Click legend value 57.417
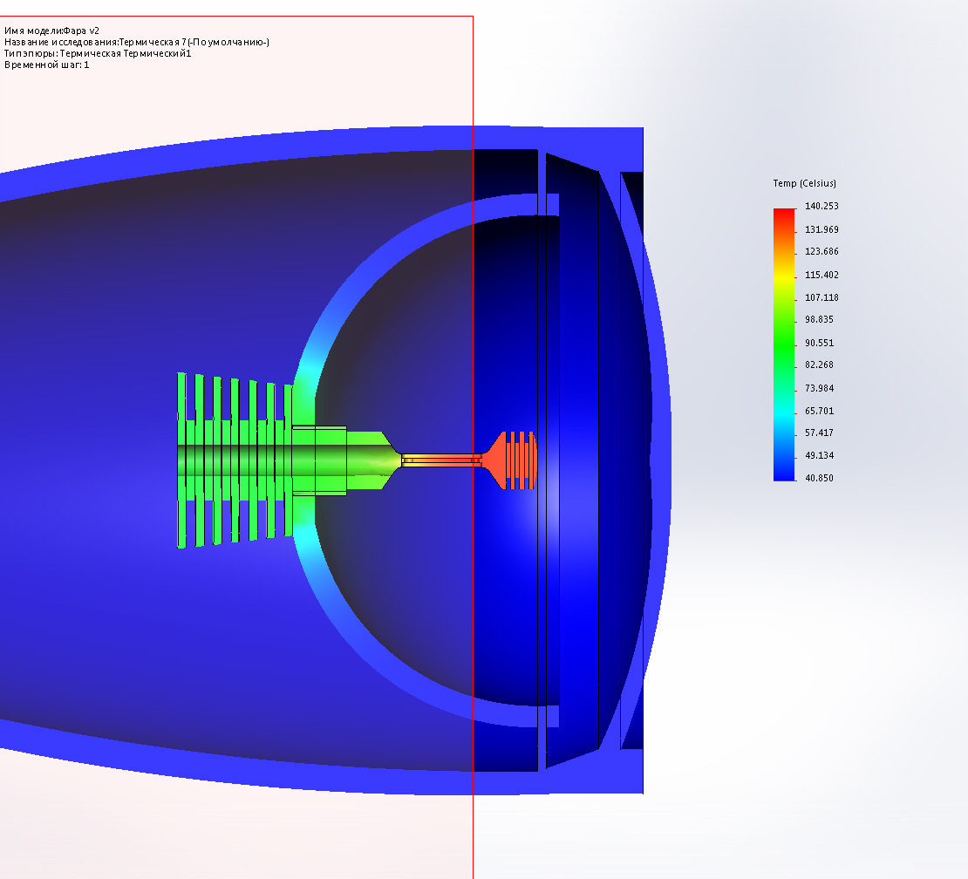 pyautogui.click(x=819, y=433)
